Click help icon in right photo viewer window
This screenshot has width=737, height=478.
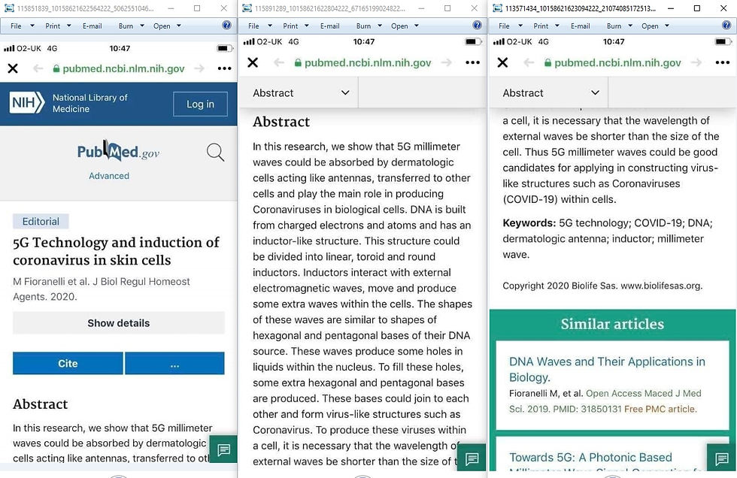726,26
